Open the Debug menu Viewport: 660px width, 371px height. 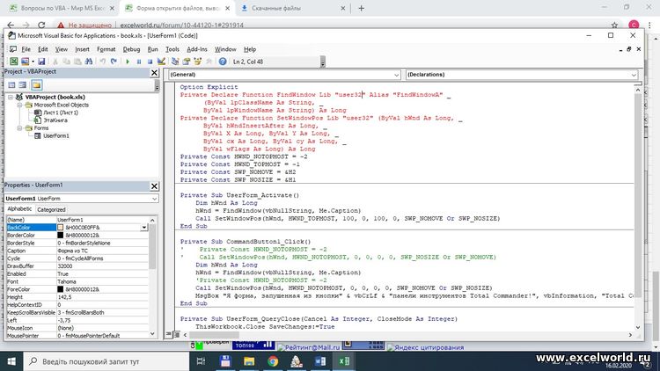coord(131,49)
